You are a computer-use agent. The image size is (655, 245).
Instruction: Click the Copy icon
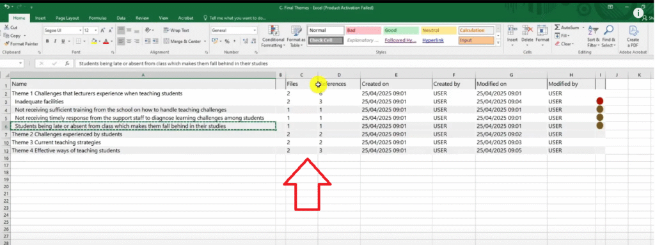(6, 36)
